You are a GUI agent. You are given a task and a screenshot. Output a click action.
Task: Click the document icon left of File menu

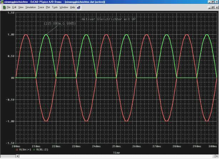tap(4, 7)
